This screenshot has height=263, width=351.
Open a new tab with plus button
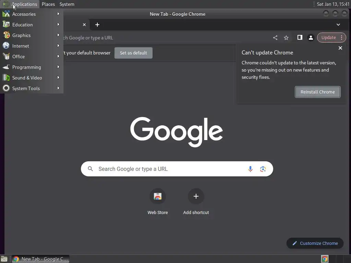point(97,25)
